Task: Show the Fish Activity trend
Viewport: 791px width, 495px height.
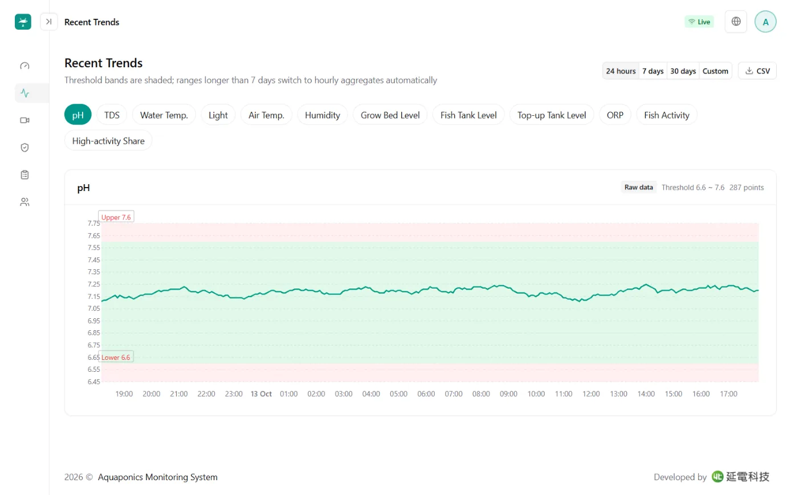Action: [667, 115]
